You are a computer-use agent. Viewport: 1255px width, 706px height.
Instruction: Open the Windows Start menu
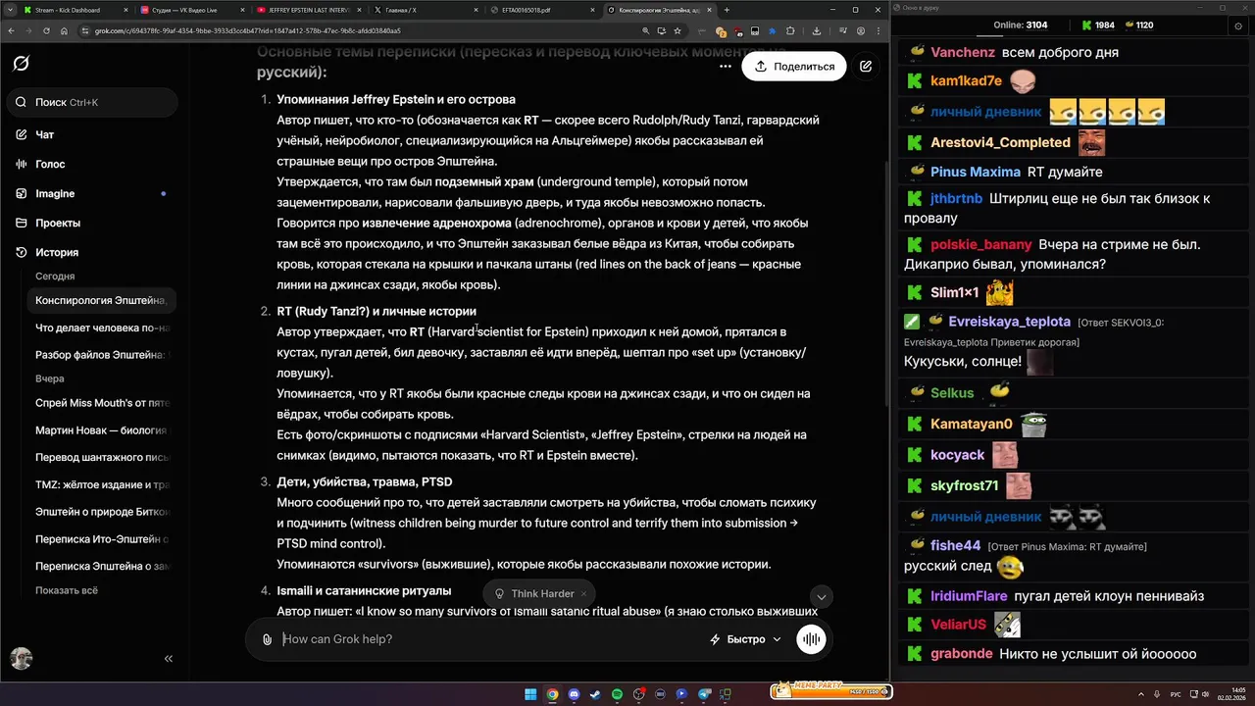530,694
